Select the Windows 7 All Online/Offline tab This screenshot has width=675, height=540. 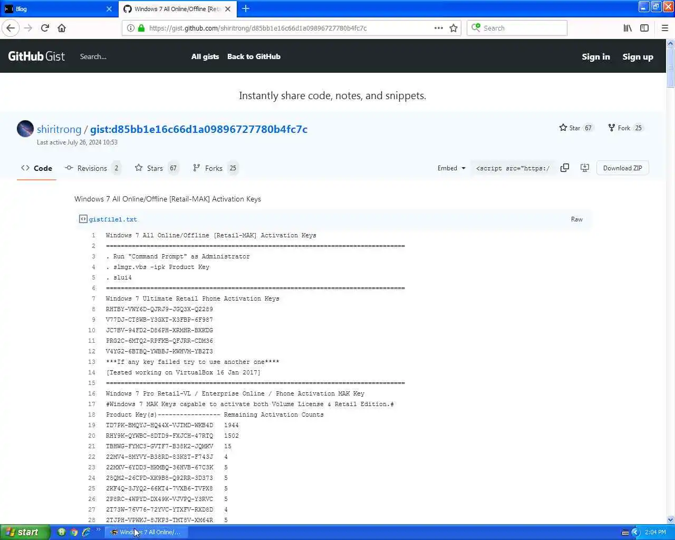click(x=178, y=9)
